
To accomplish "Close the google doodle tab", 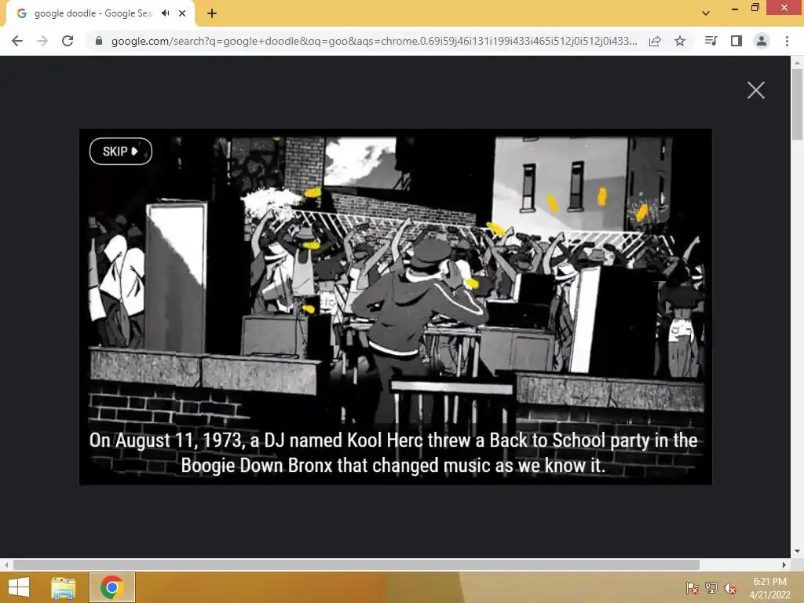I will [x=182, y=13].
